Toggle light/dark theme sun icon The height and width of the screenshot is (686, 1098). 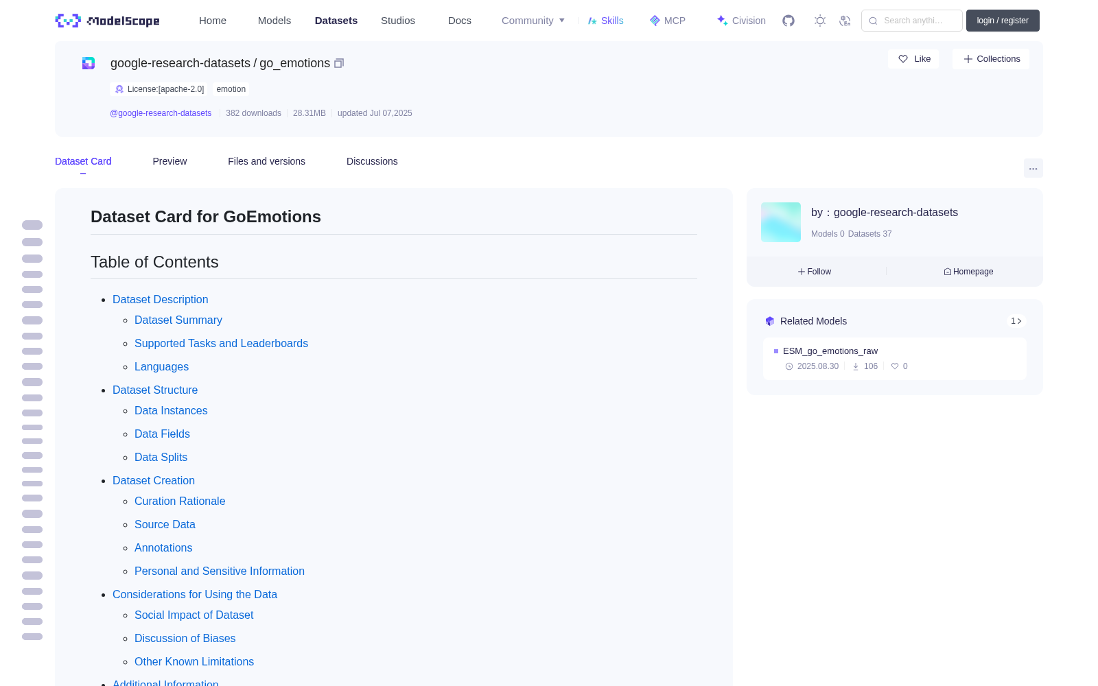point(820,21)
